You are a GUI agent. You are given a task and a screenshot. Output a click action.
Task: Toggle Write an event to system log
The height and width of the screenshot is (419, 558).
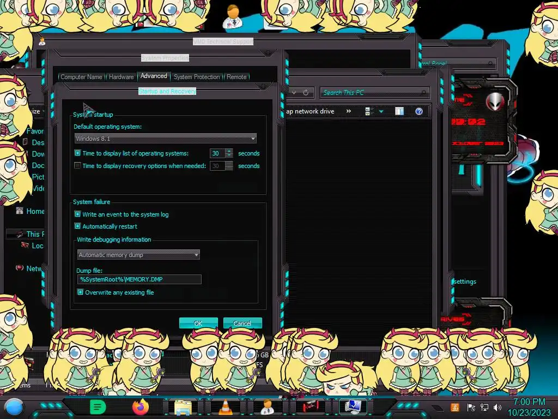(77, 214)
